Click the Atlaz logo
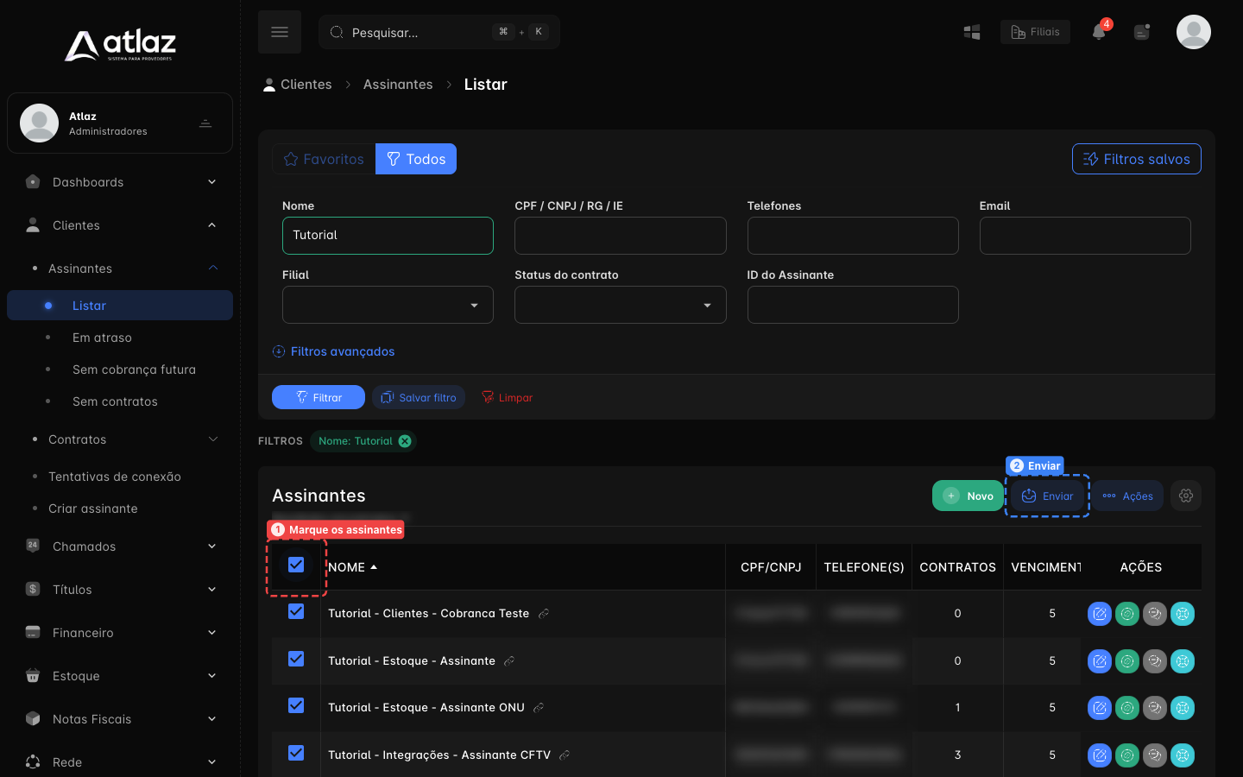The width and height of the screenshot is (1243, 777). (120, 45)
